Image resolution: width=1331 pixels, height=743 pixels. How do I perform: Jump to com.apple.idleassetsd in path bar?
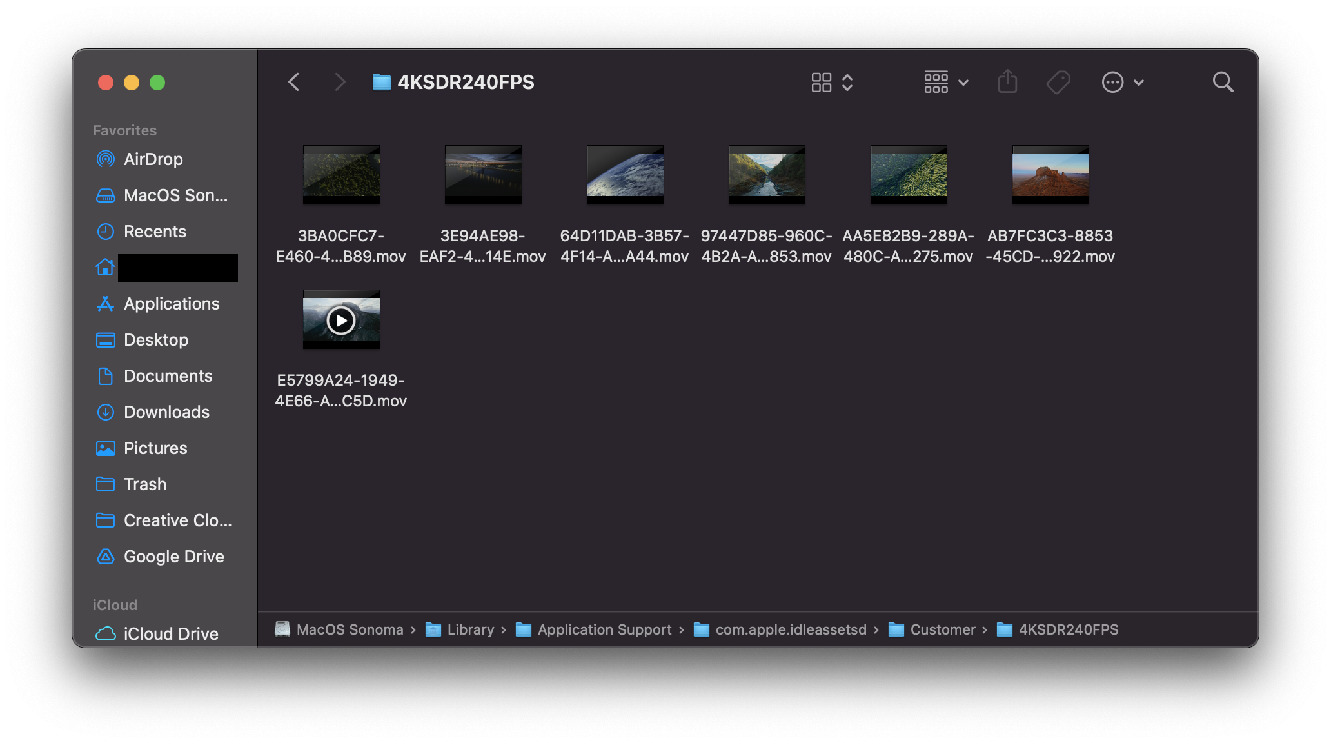pyautogui.click(x=791, y=629)
